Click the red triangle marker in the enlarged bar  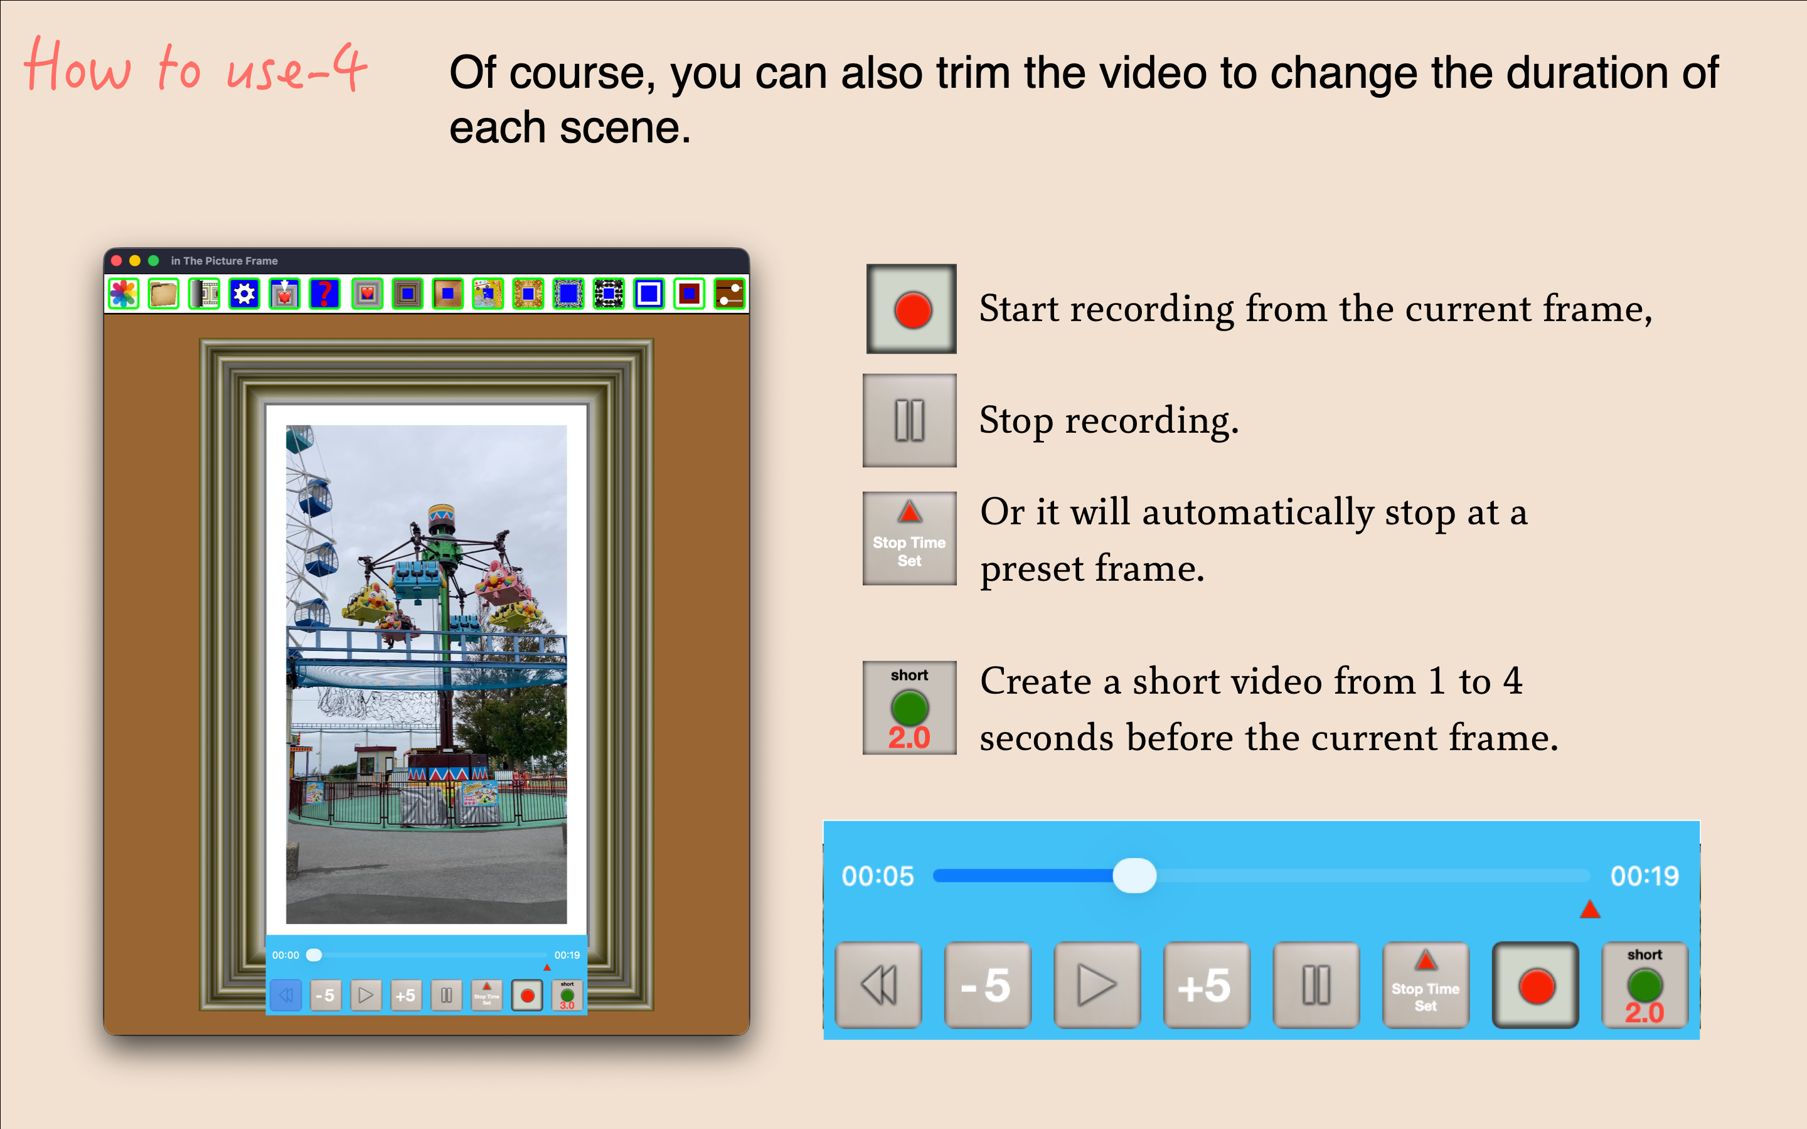click(1590, 909)
